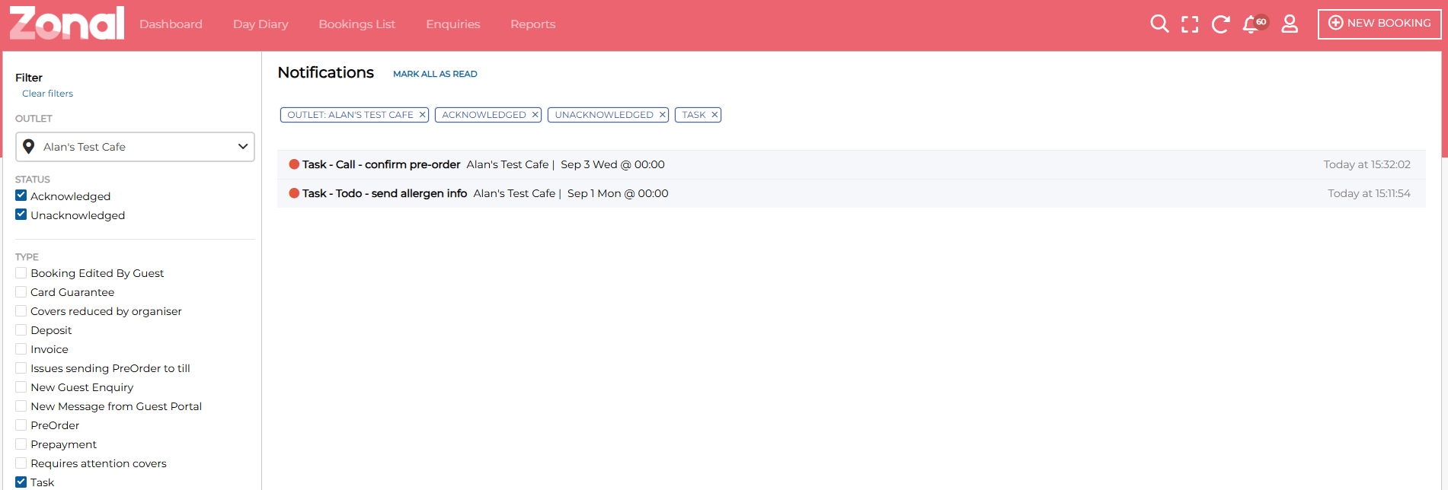Click the NEW BOOKING button
Viewport: 1448px width, 490px height.
[x=1379, y=24]
